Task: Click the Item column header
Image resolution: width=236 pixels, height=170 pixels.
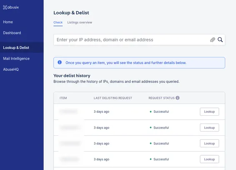Action: click(x=63, y=98)
